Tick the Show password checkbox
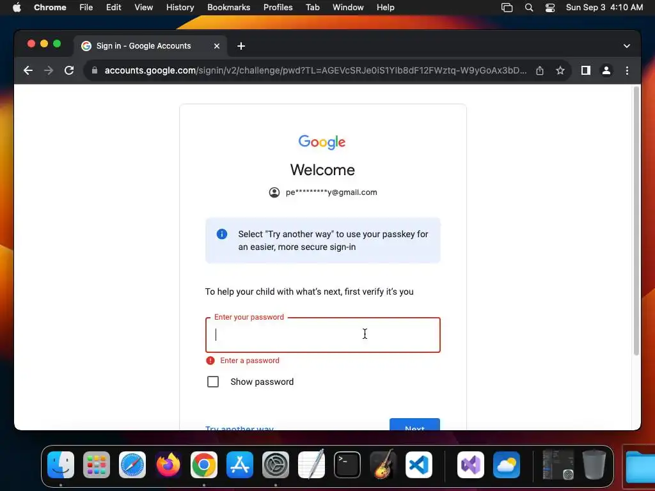 click(x=213, y=382)
